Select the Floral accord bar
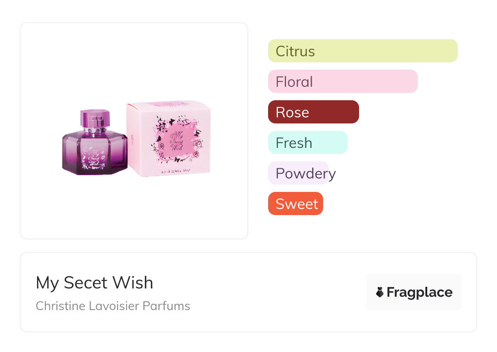This screenshot has height=352, width=497. (x=343, y=81)
